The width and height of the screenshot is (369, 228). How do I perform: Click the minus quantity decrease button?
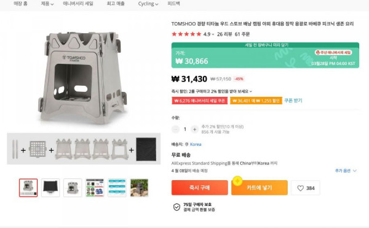(x=175, y=129)
